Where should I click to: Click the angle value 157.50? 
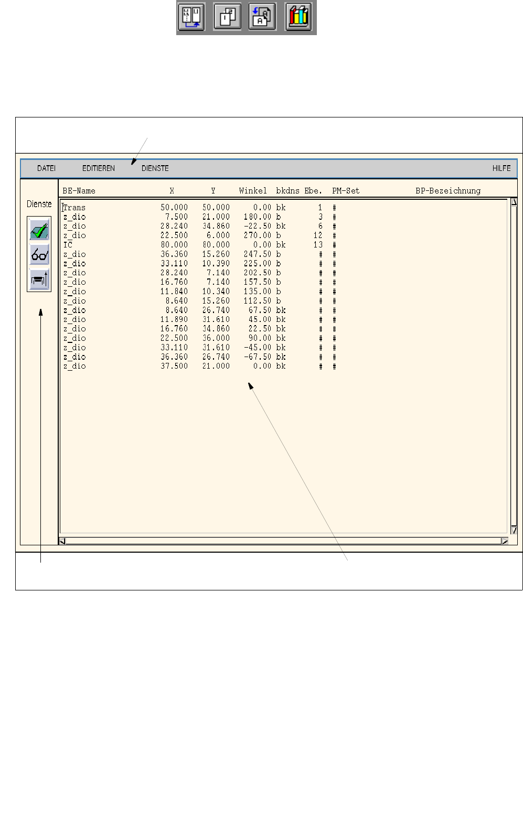pos(258,282)
